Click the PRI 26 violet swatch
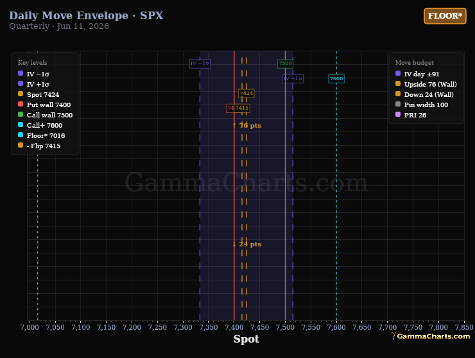The height and width of the screenshot is (358, 475). point(398,114)
